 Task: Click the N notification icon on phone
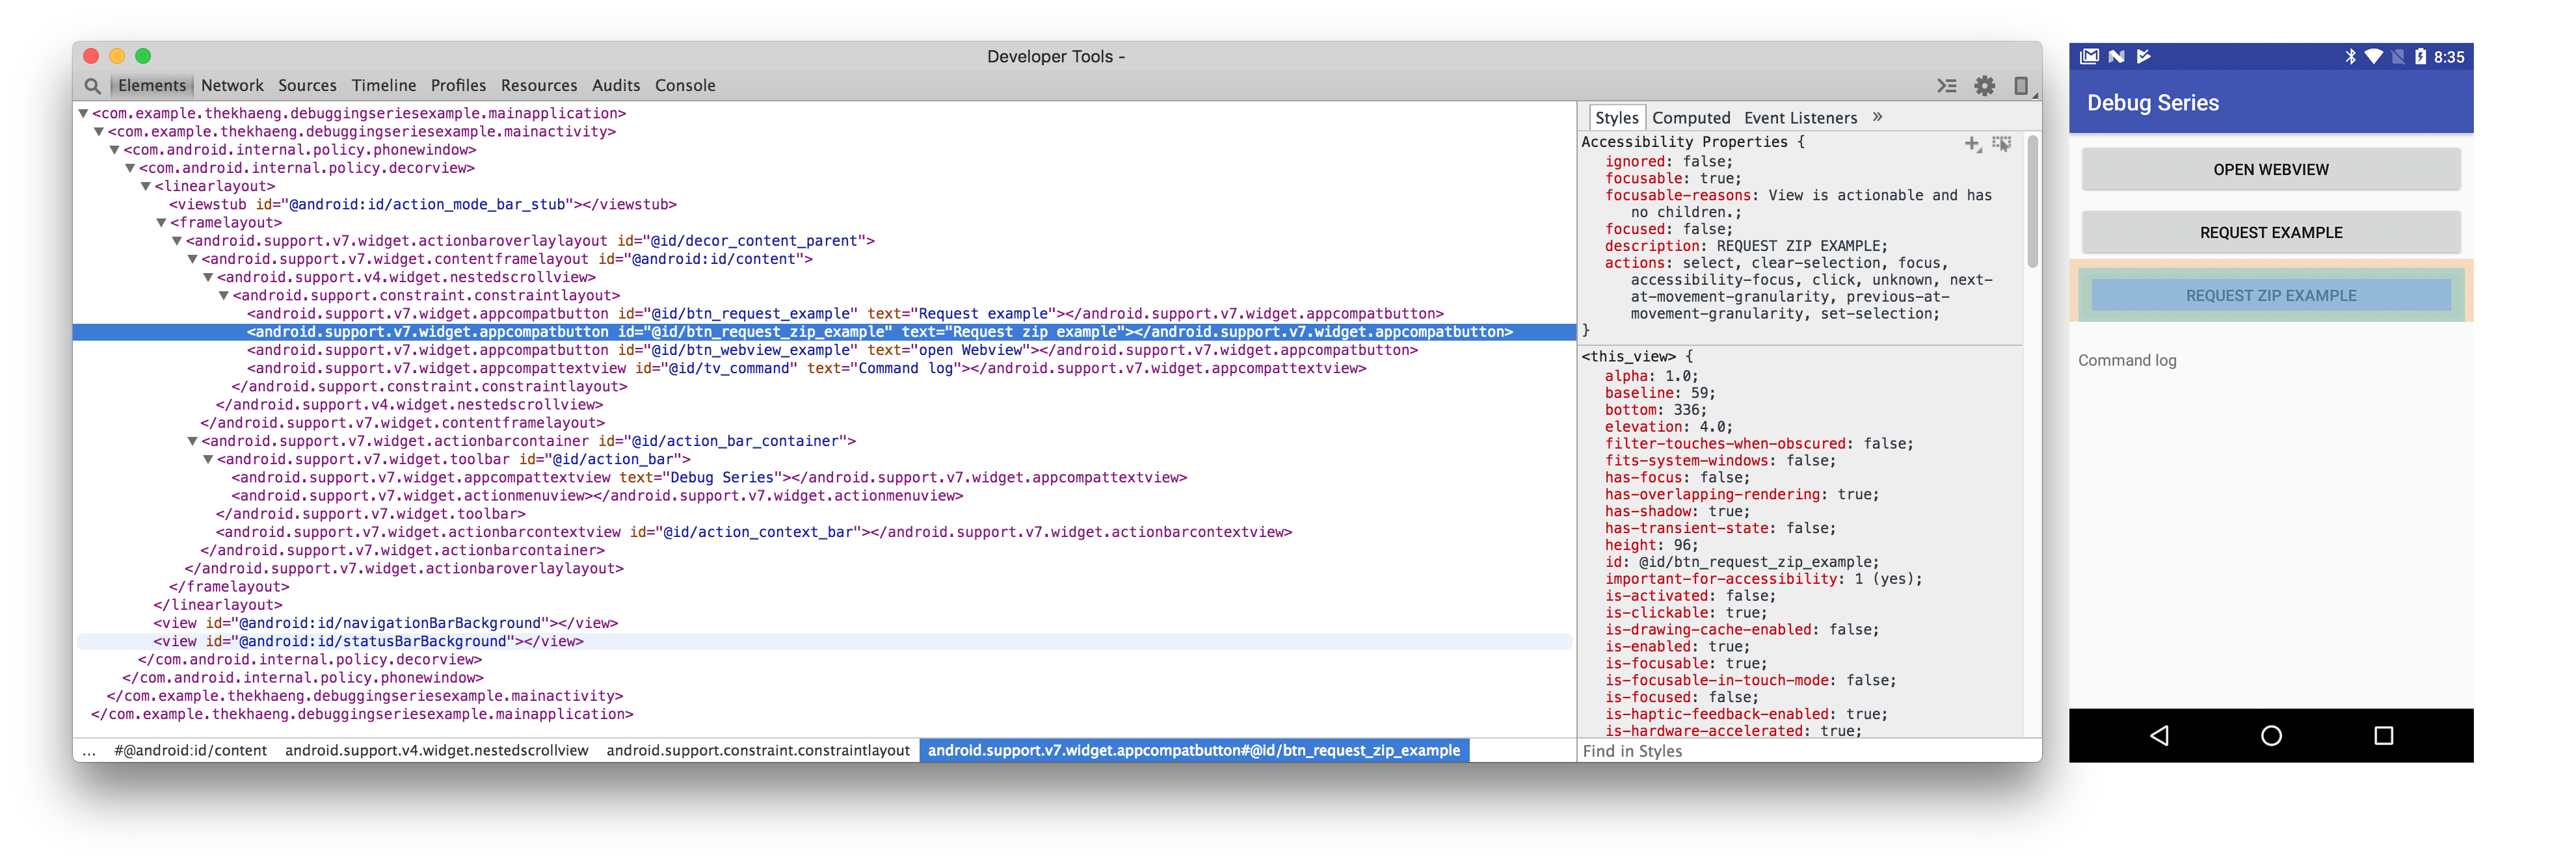click(x=2116, y=57)
